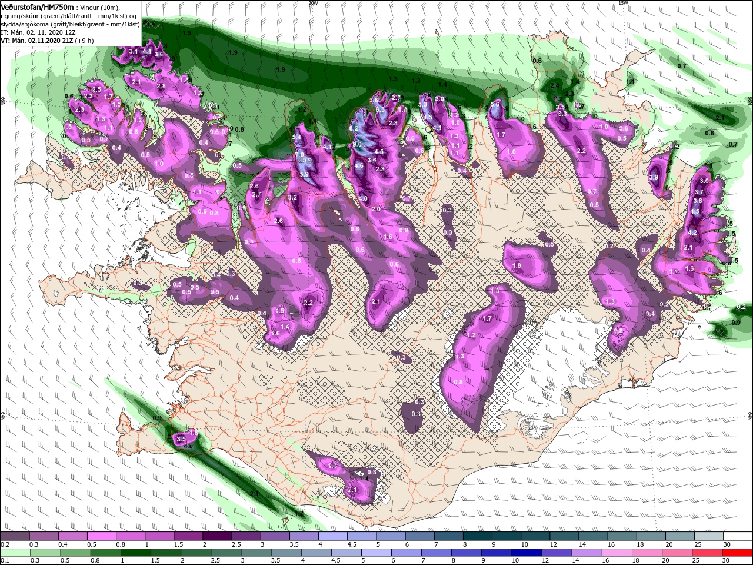
Task: Click the dark teal 9–10 snow scale swatch
Action: click(x=507, y=536)
